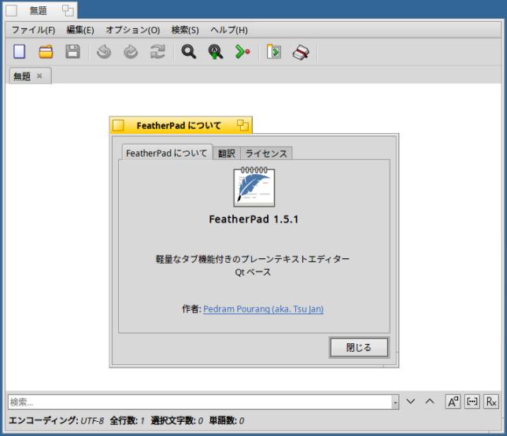Click the 軽量なタブ機能付き description text
The height and width of the screenshot is (436, 507).
[x=253, y=259]
